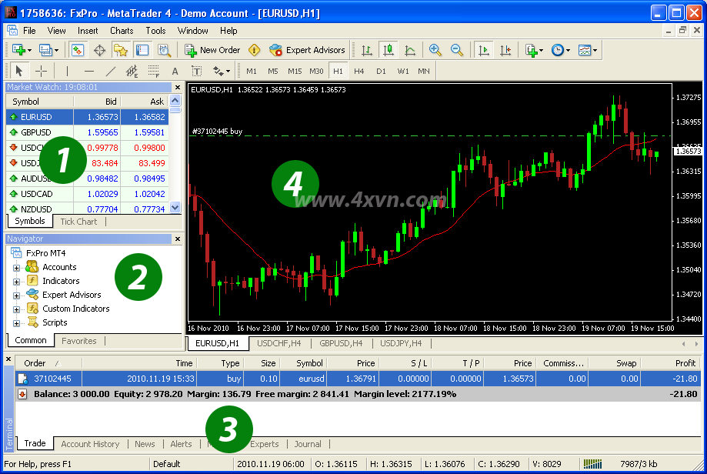Open the File menu
Image resolution: width=707 pixels, height=474 pixels.
[x=29, y=31]
